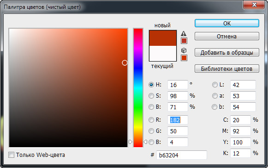Screen dimensions: 268x168
Task: Click the new color preview swatch
Action: 163,38
